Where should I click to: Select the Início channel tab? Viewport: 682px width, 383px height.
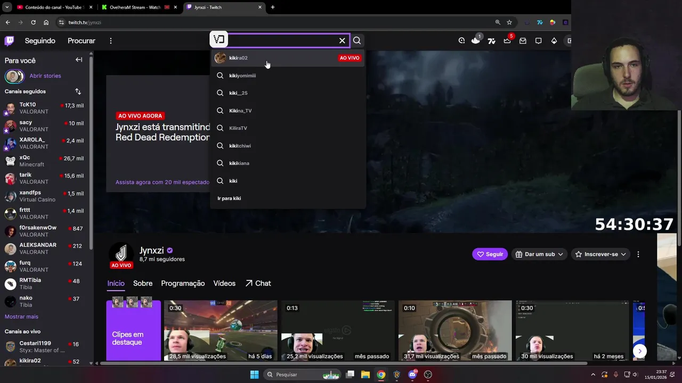pos(116,284)
